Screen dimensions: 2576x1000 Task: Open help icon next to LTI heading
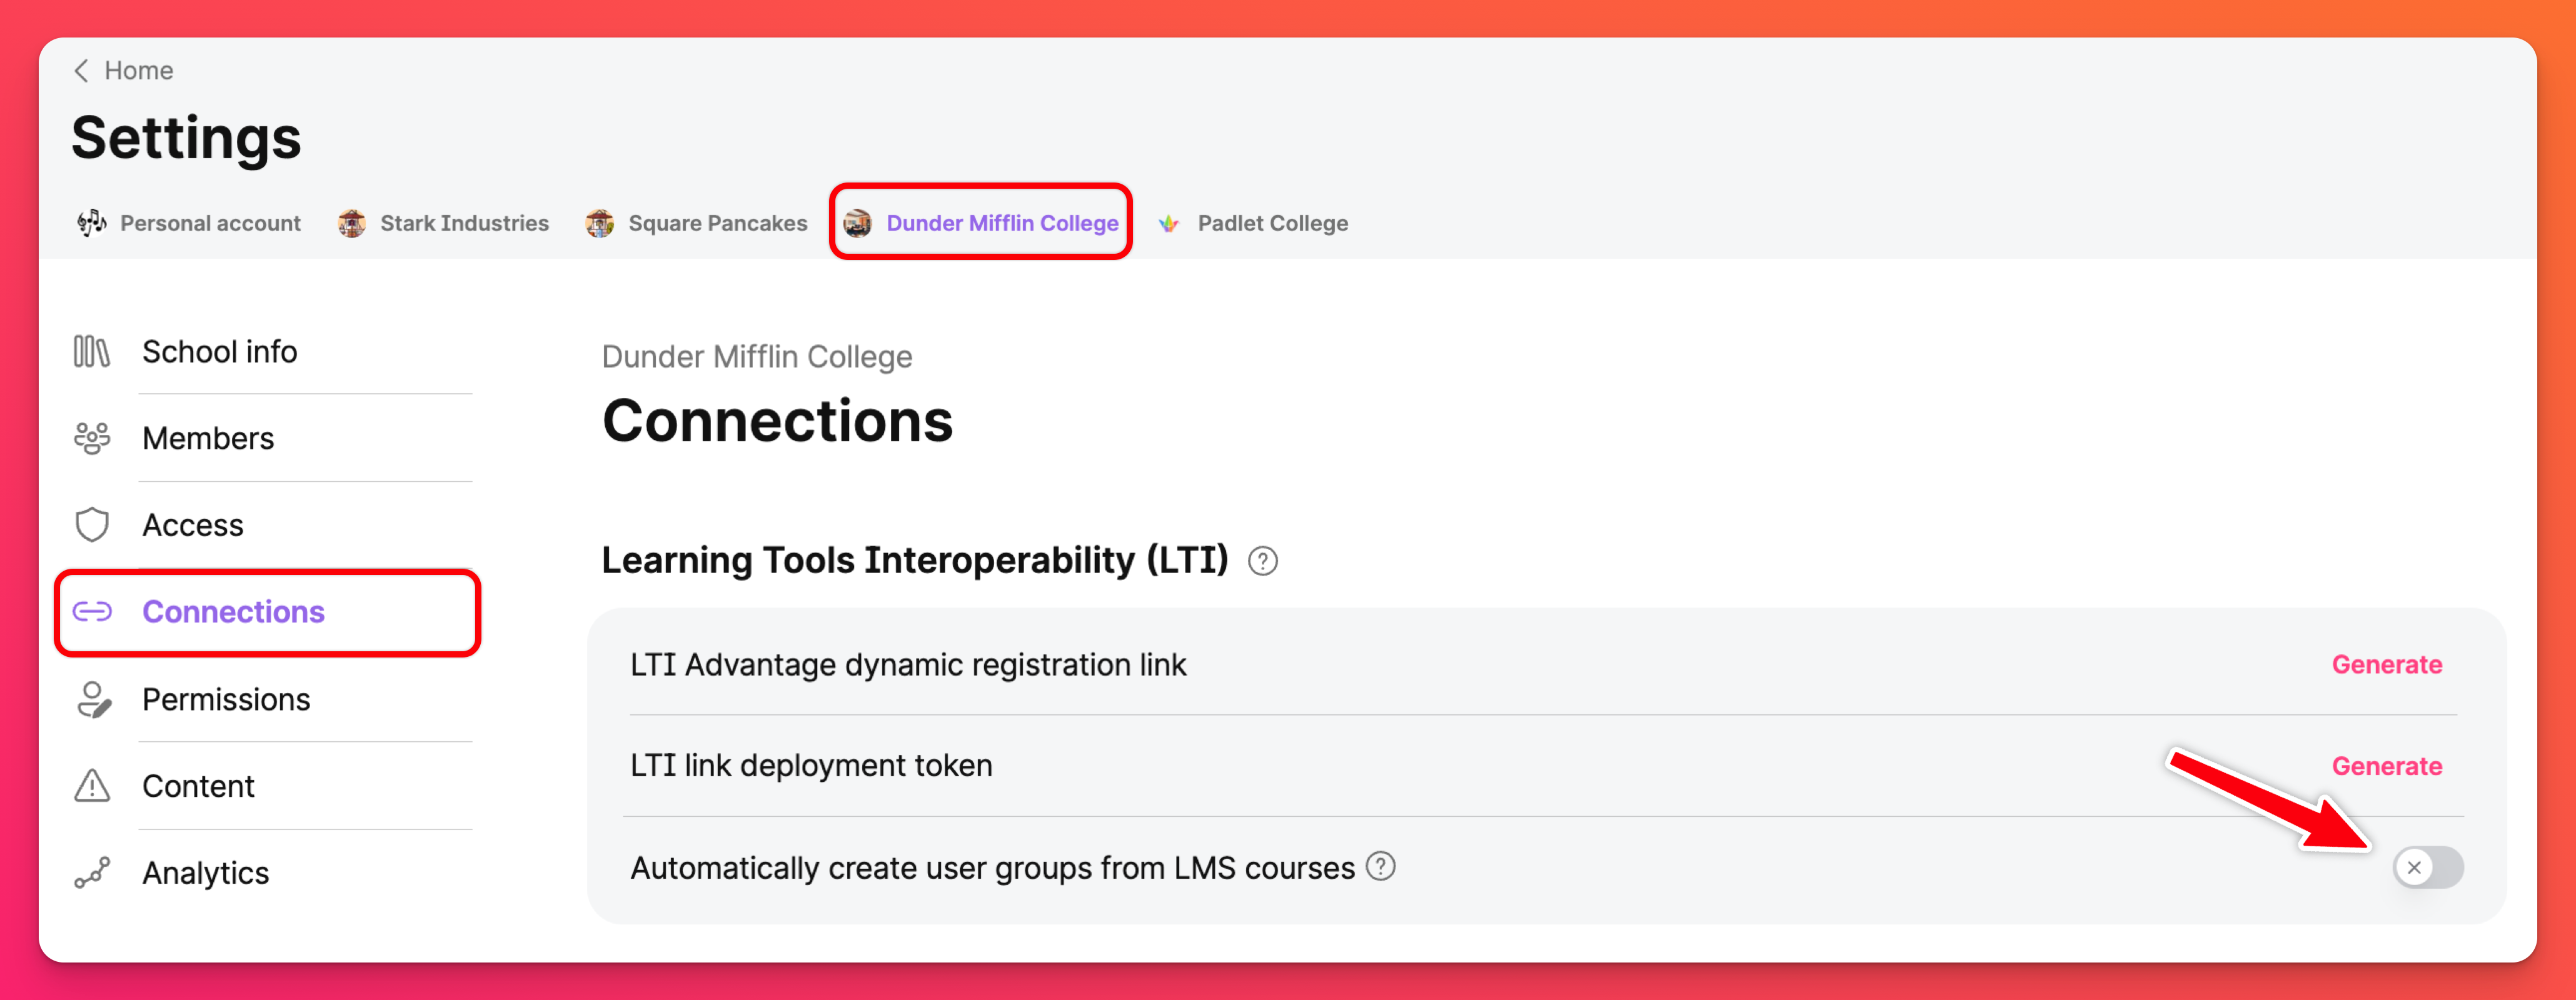(1263, 561)
